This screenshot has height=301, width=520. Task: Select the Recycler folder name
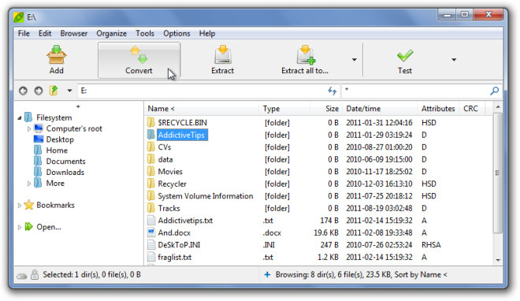(172, 184)
